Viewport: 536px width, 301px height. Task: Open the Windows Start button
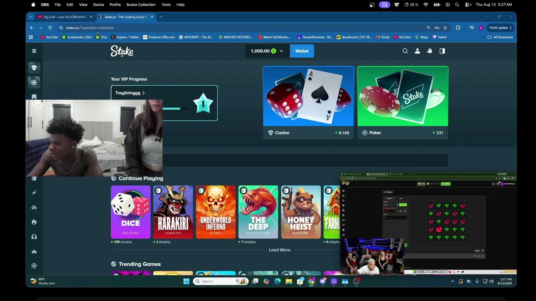coord(186,281)
